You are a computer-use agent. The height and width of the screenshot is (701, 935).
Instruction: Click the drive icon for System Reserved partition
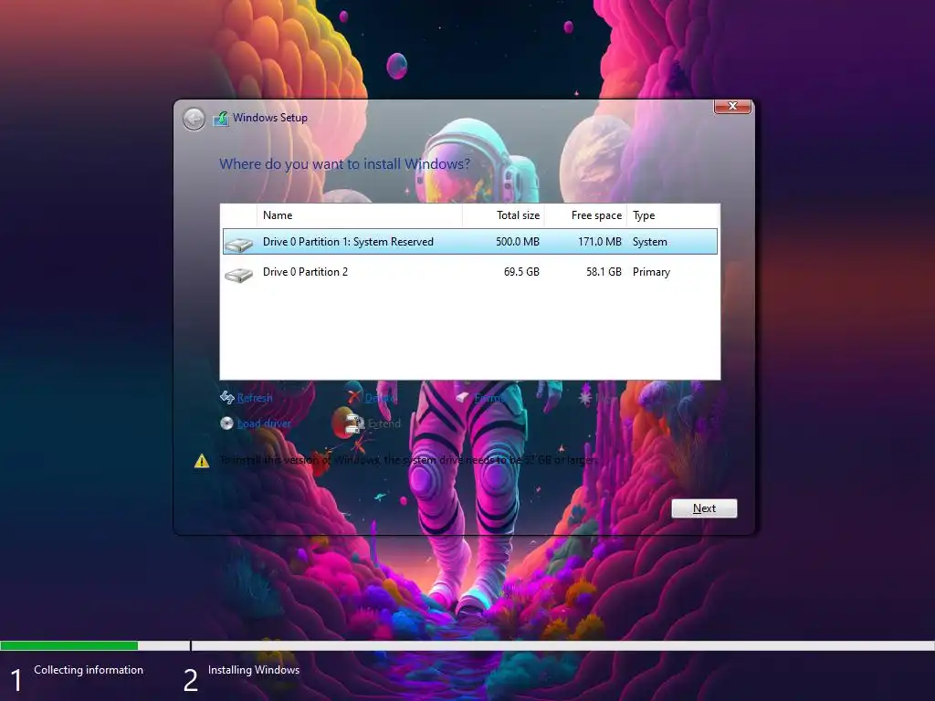238,244
